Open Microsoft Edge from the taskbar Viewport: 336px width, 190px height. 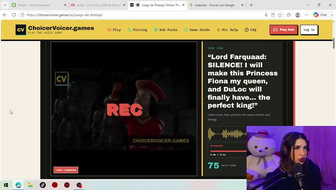[18, 185]
